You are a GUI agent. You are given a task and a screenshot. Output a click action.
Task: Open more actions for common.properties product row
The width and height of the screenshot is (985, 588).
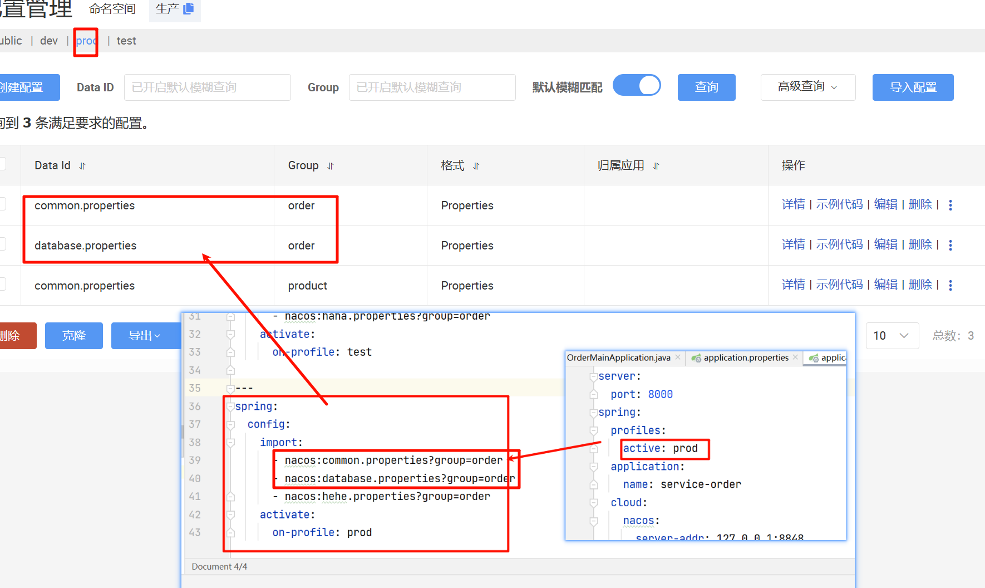950,285
